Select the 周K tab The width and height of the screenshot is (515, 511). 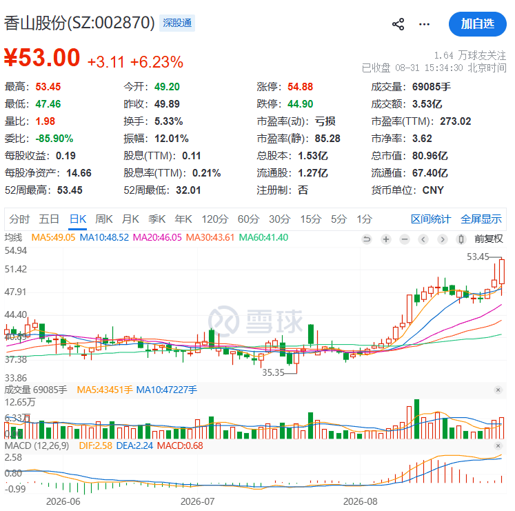[104, 219]
